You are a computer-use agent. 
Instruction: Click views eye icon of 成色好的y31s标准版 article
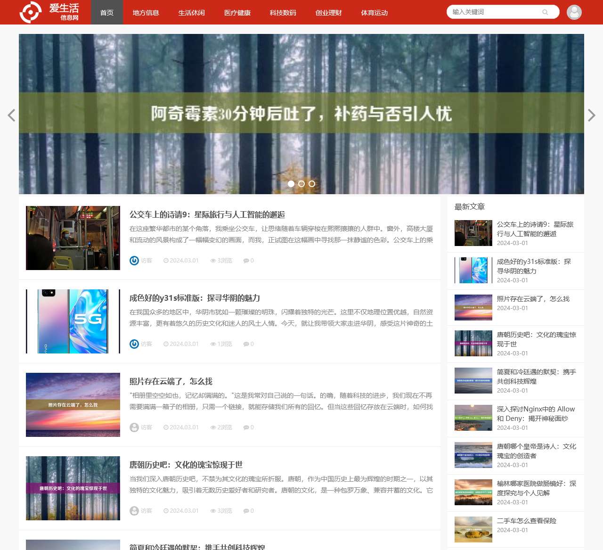[x=213, y=344]
